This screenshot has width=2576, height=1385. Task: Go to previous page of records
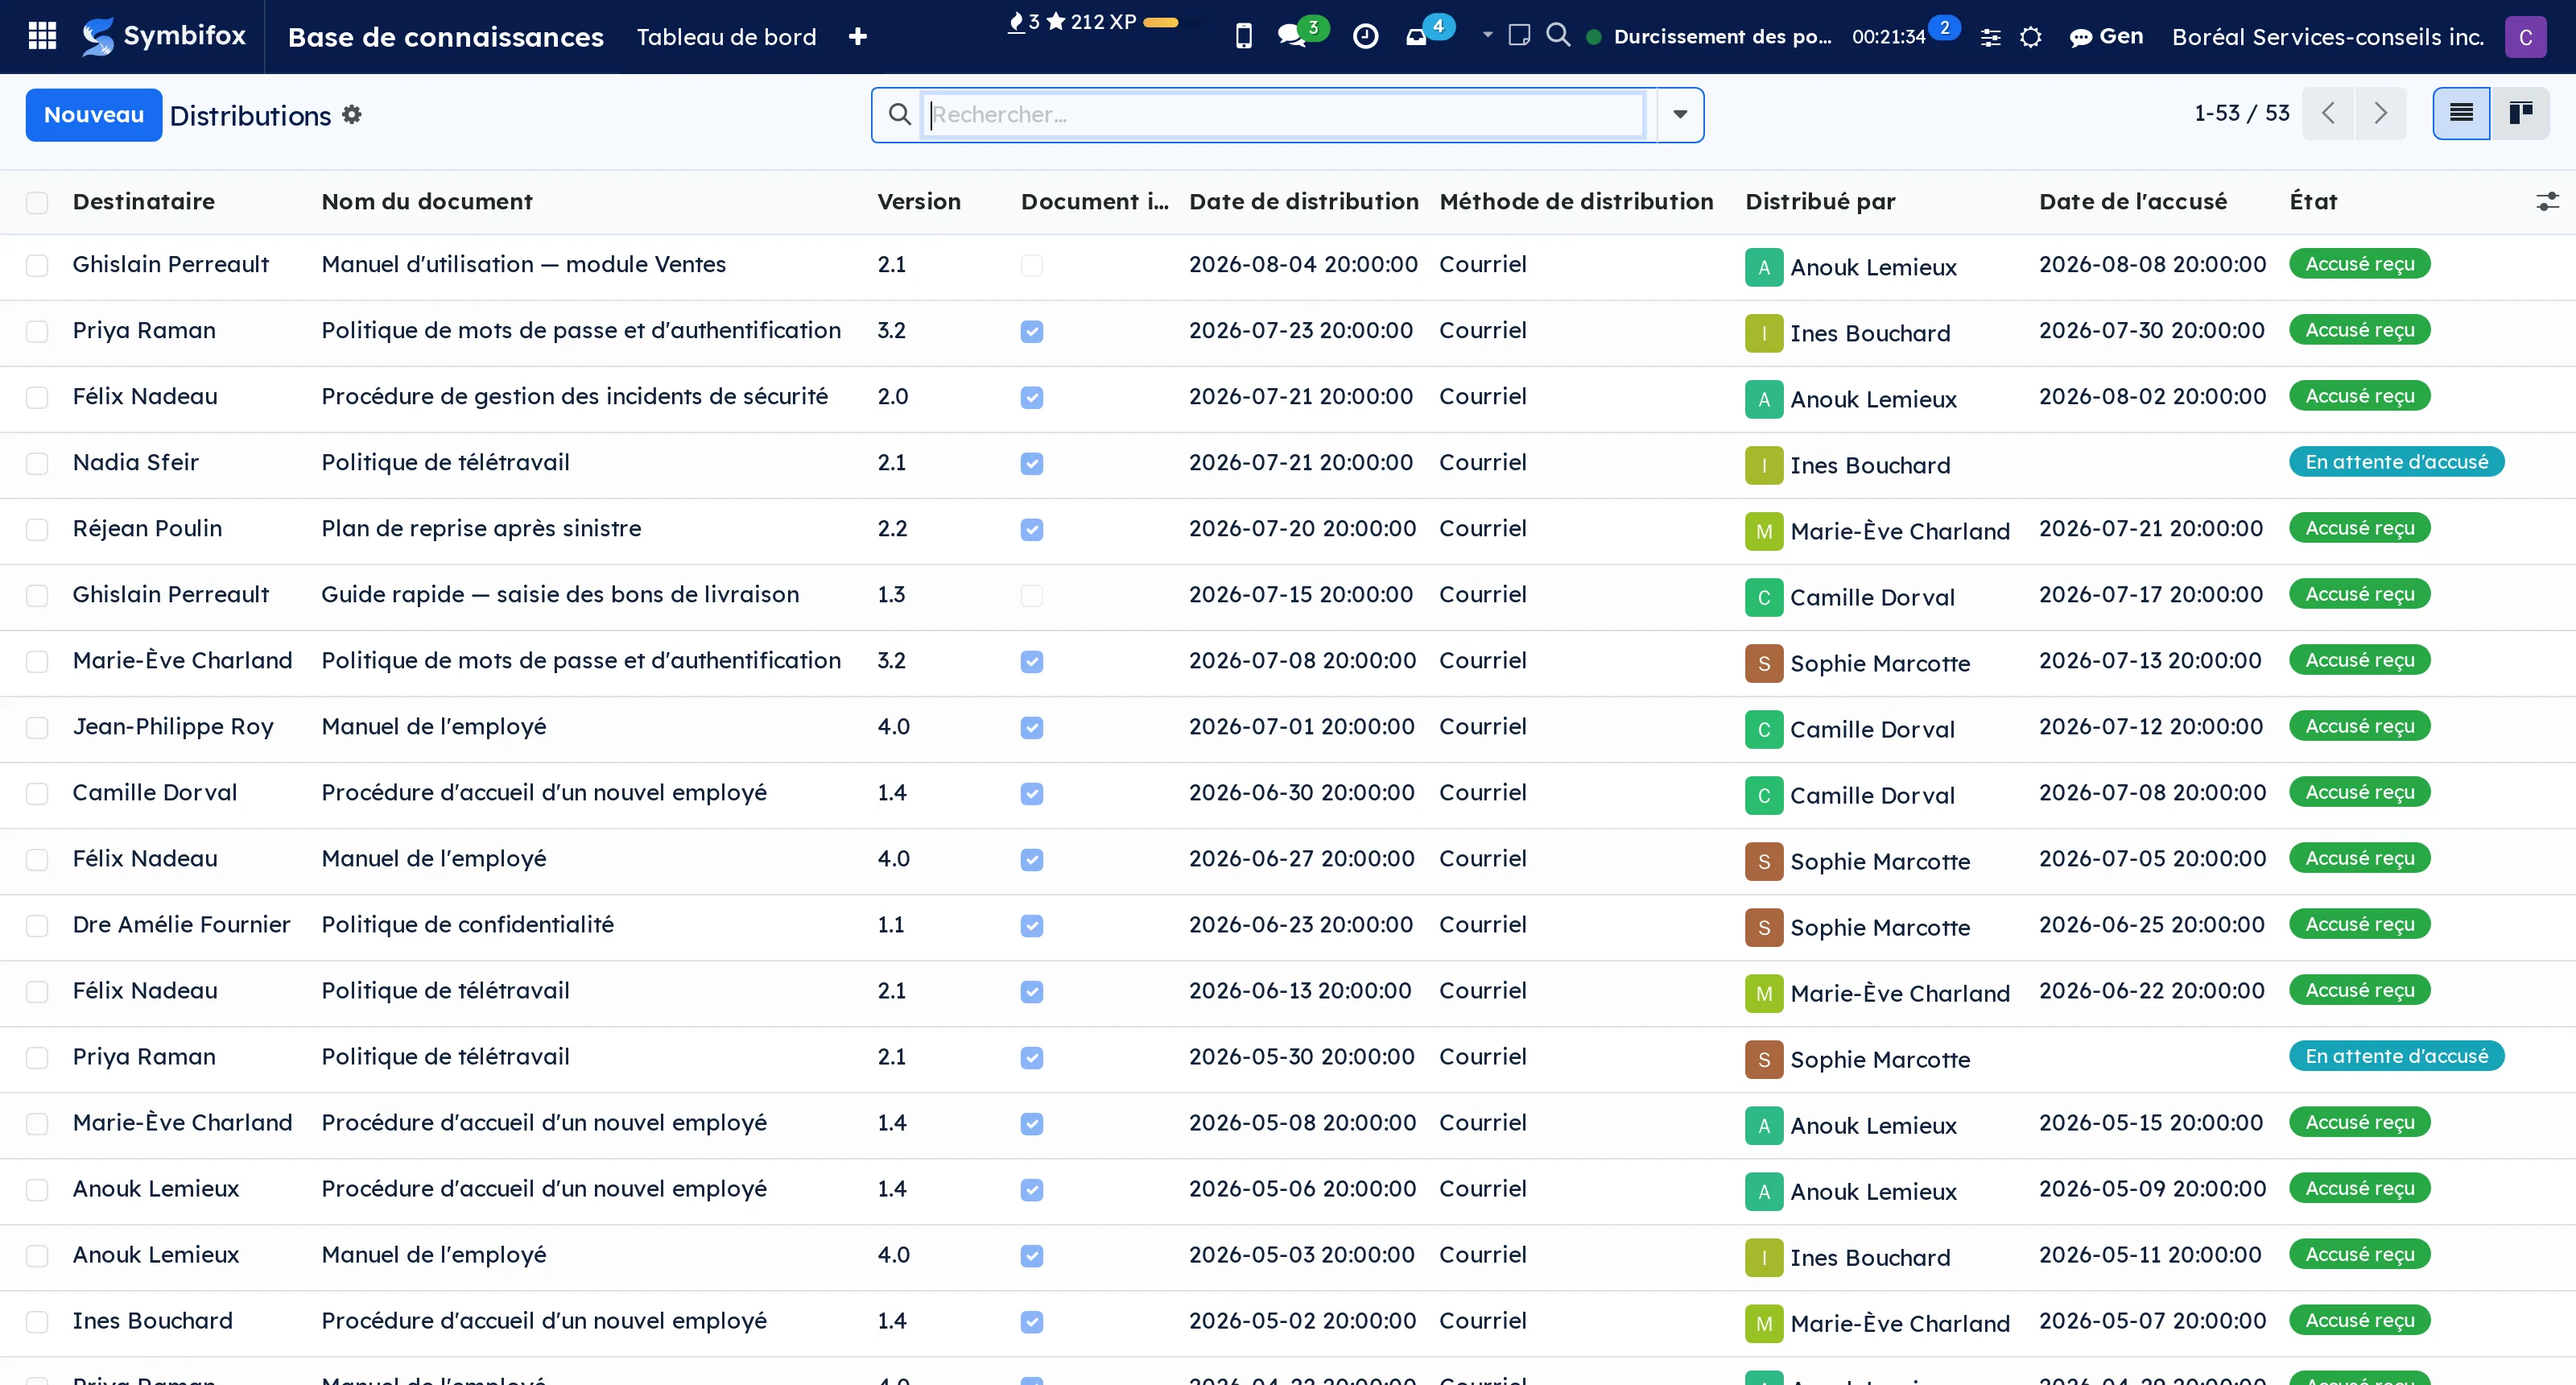2328,114
